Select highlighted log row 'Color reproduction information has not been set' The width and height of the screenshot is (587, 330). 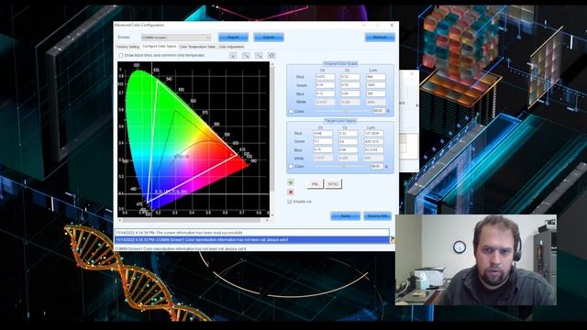pos(252,240)
